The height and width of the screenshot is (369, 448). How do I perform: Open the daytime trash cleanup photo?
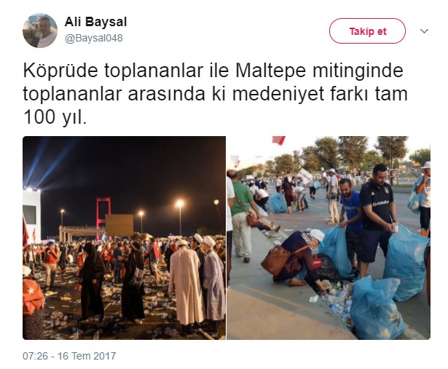(329, 238)
